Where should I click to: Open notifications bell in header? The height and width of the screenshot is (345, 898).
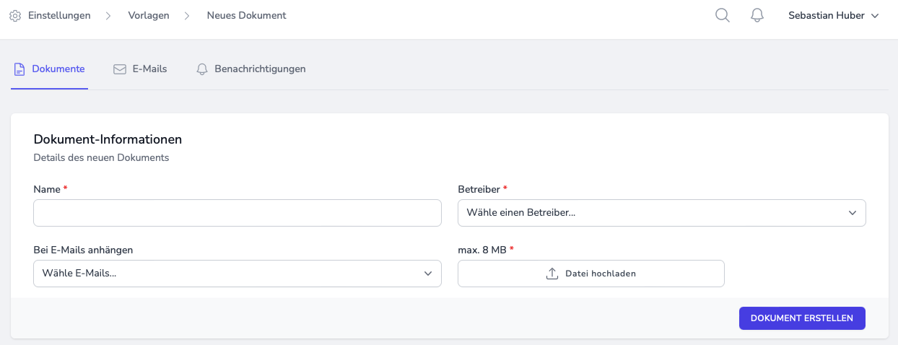pos(757,15)
